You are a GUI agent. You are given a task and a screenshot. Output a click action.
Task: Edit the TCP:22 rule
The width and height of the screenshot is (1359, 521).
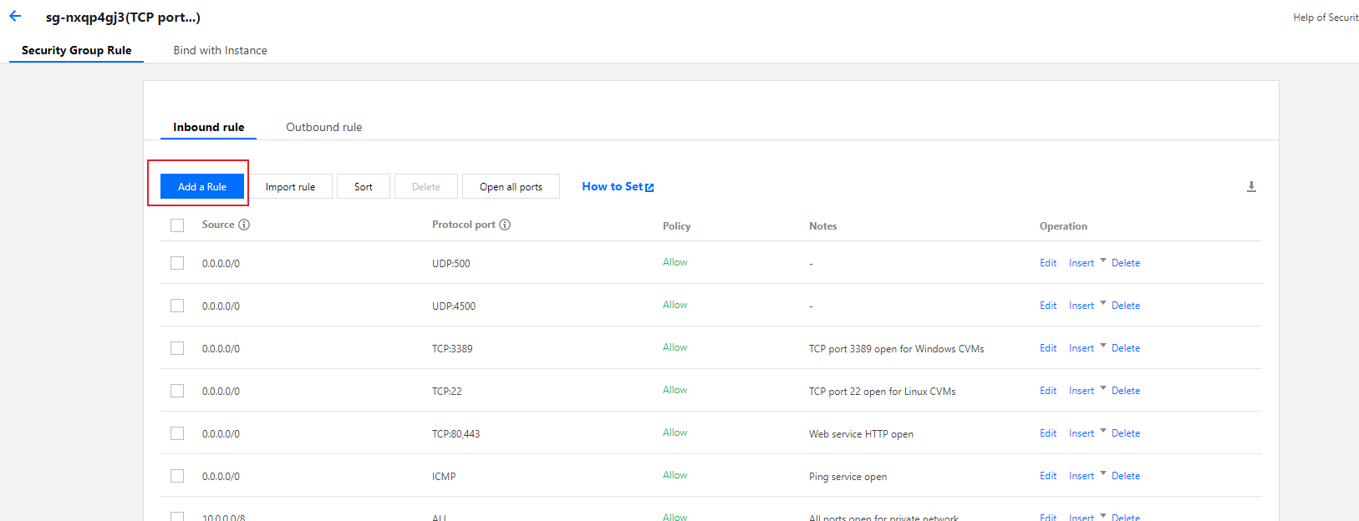coord(1048,391)
